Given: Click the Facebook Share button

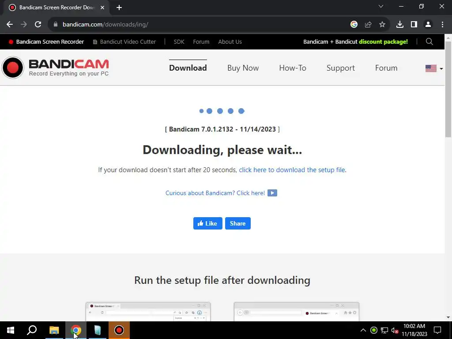Looking at the screenshot, I should click(238, 223).
